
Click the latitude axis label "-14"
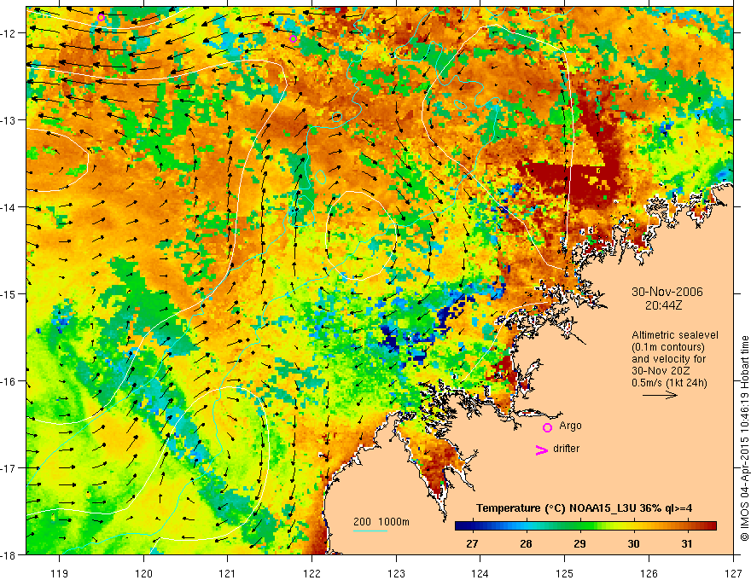[x=9, y=207]
